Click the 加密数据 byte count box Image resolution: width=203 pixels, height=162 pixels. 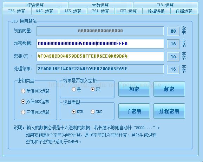pos(173,44)
